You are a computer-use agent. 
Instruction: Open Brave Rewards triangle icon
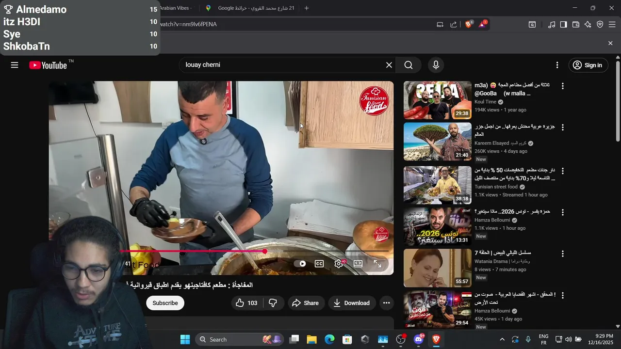[483, 24]
